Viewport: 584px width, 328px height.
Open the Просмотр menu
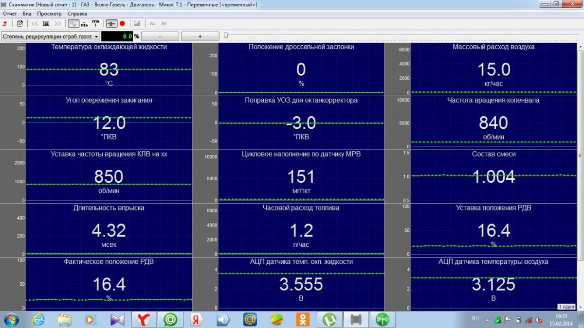point(49,14)
